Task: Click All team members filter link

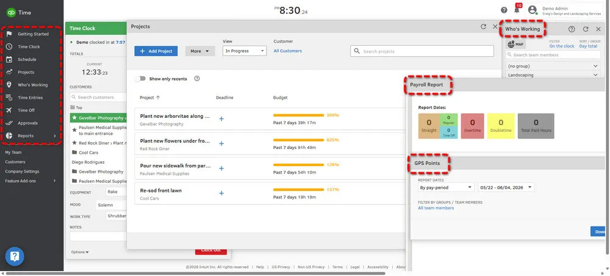Action: (x=436, y=208)
